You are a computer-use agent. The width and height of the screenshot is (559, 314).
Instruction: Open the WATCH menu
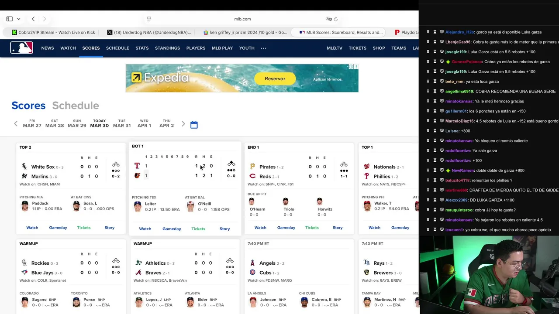pyautogui.click(x=68, y=48)
